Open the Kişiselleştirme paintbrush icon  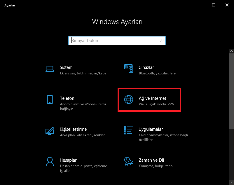[50, 130]
